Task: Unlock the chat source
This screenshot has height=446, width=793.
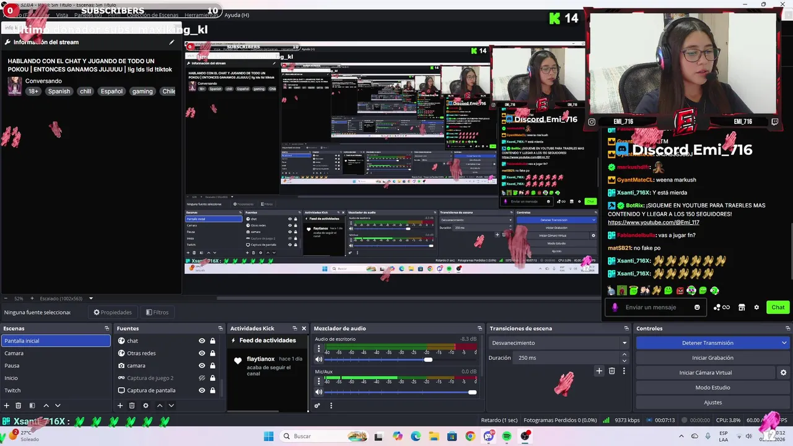Action: click(212, 341)
